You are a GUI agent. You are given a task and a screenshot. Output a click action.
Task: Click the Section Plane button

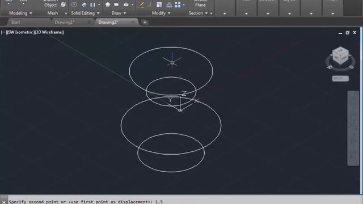point(200,3)
